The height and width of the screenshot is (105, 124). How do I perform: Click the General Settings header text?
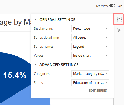click(57, 20)
